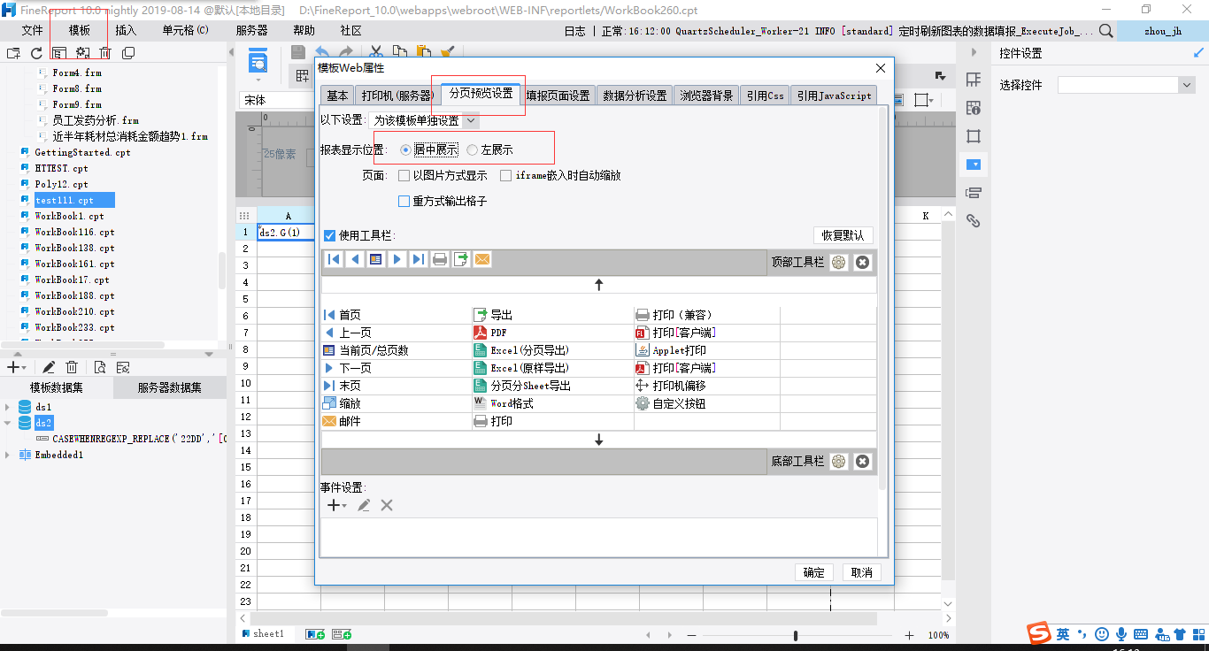The width and height of the screenshot is (1209, 651).
Task: Click the X icon beside 底部工具栏
Action: tap(862, 461)
